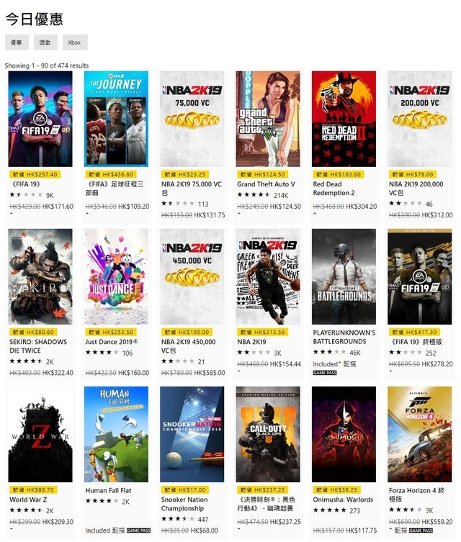Open the Red Dead Redemption 2 cover image
This screenshot has width=461, height=542.
[x=344, y=119]
